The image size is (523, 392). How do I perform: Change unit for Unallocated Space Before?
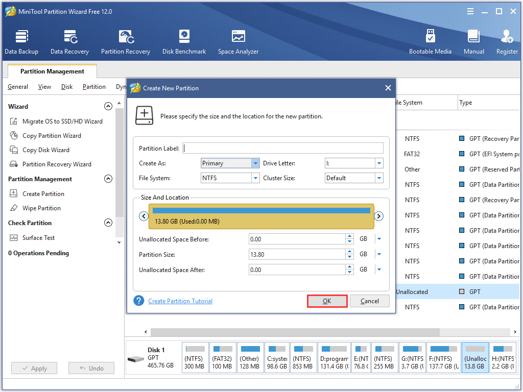tap(379, 239)
